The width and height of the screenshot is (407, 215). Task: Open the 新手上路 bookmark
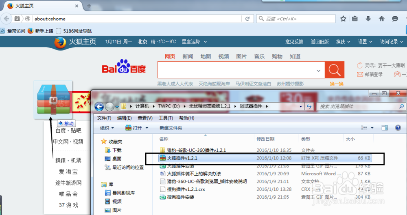40,31
